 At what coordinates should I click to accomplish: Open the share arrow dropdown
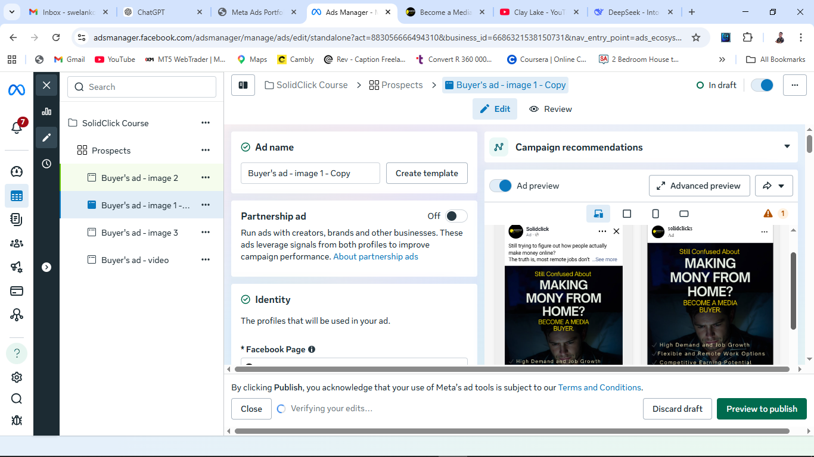click(773, 186)
